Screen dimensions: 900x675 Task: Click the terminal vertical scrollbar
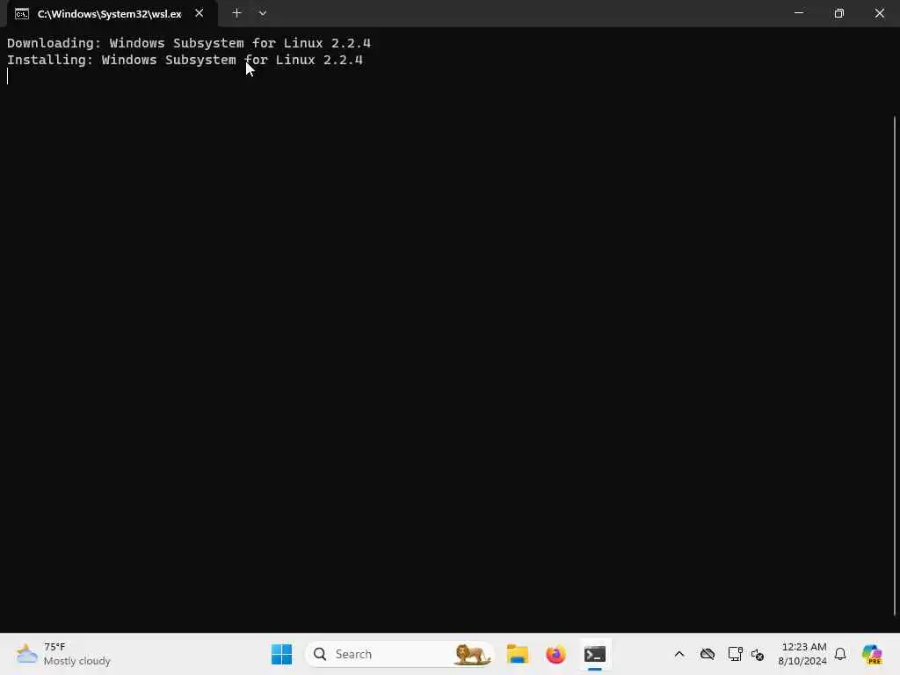(895, 366)
